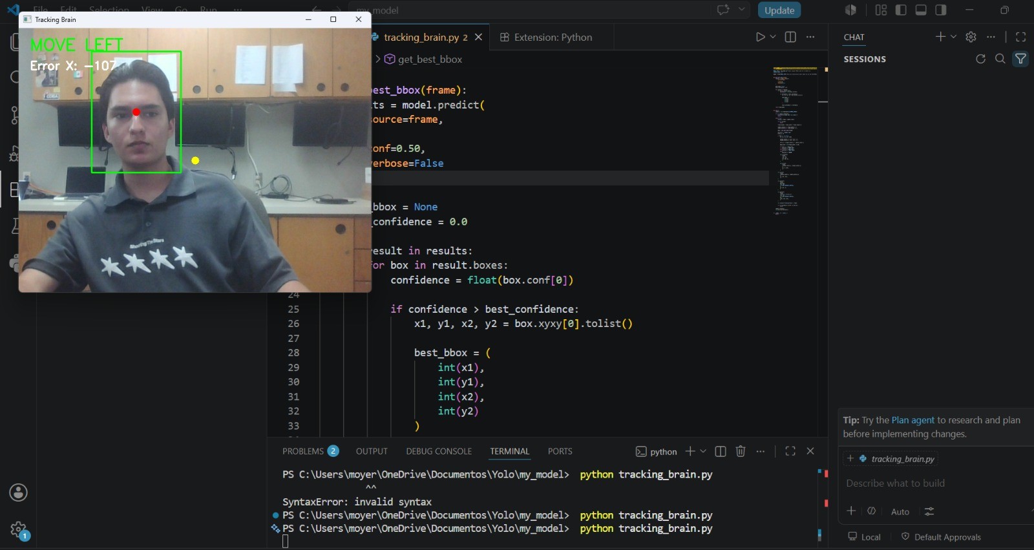Close the terminal panel
This screenshot has width=1034, height=550.
810,451
